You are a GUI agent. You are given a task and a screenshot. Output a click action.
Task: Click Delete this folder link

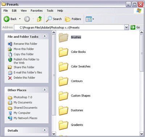click(x=24, y=78)
